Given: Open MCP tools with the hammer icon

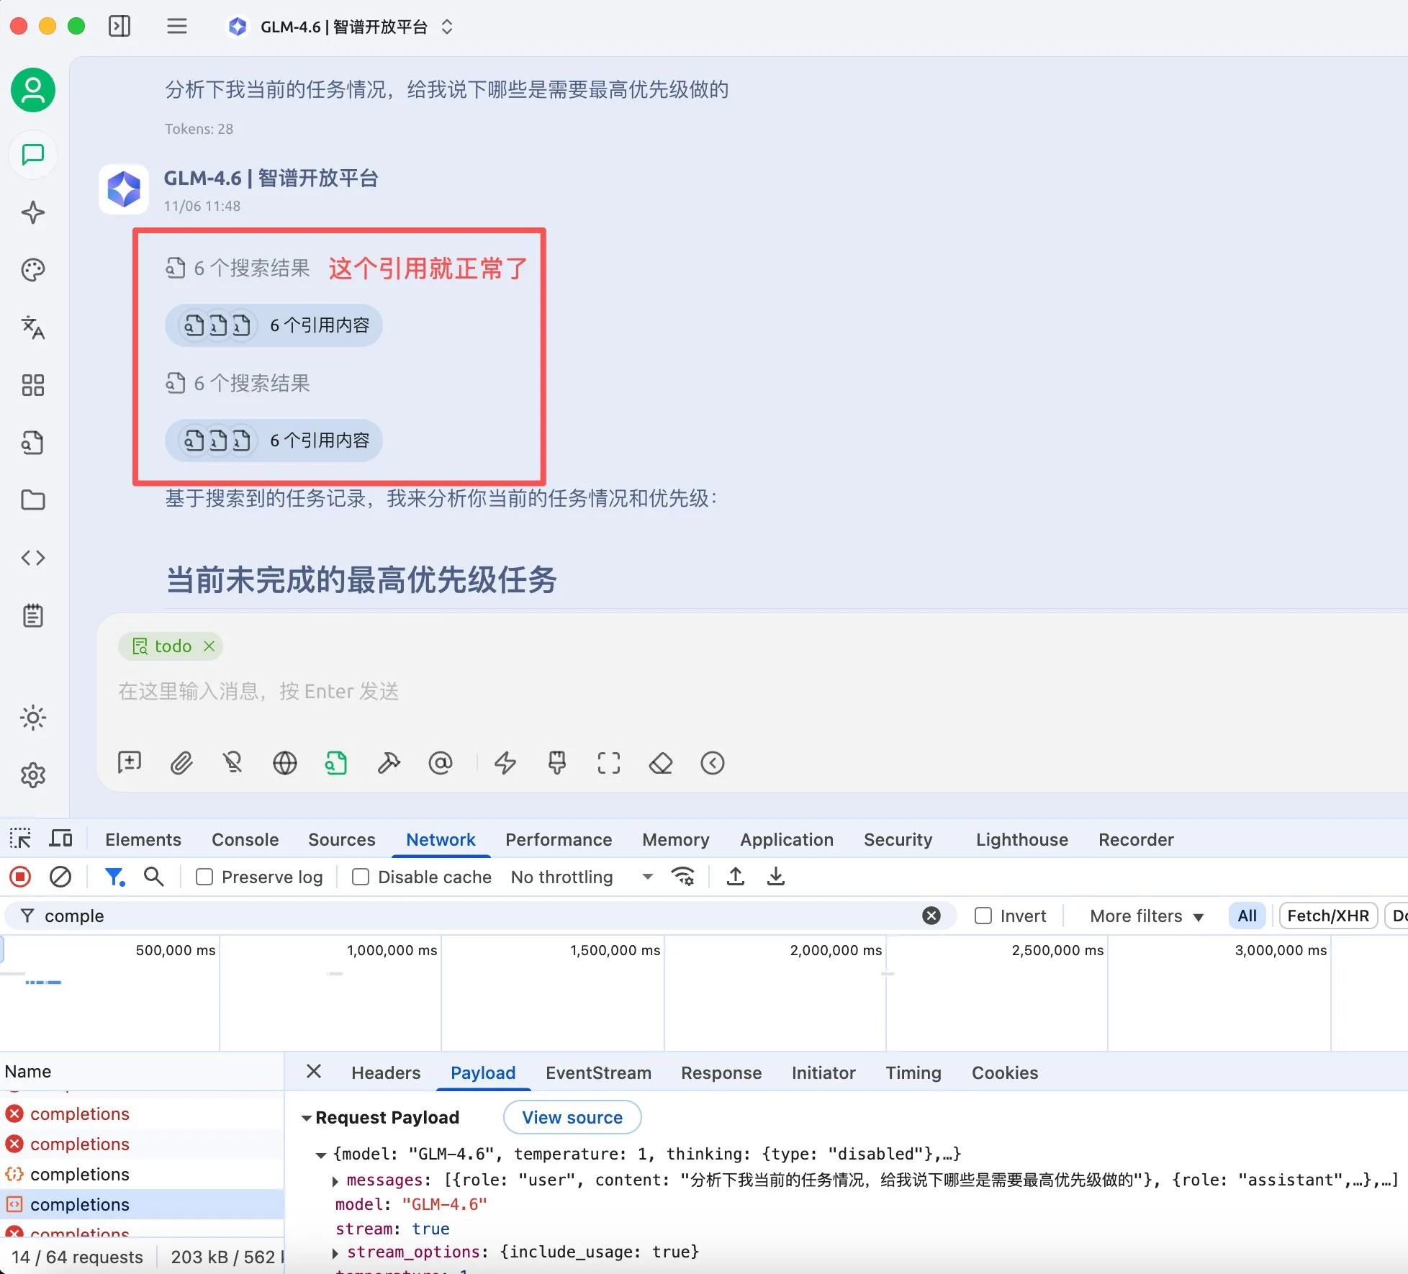Looking at the screenshot, I should pos(389,763).
